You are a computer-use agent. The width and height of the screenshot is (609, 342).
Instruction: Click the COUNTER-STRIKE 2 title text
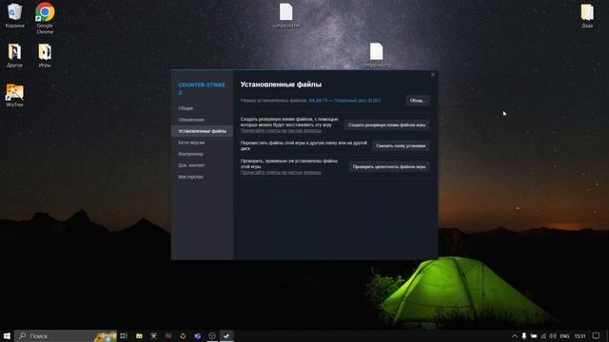(x=202, y=88)
